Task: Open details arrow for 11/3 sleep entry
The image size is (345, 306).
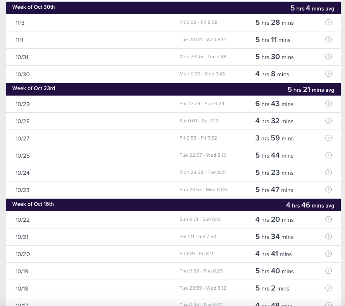Action: point(328,22)
